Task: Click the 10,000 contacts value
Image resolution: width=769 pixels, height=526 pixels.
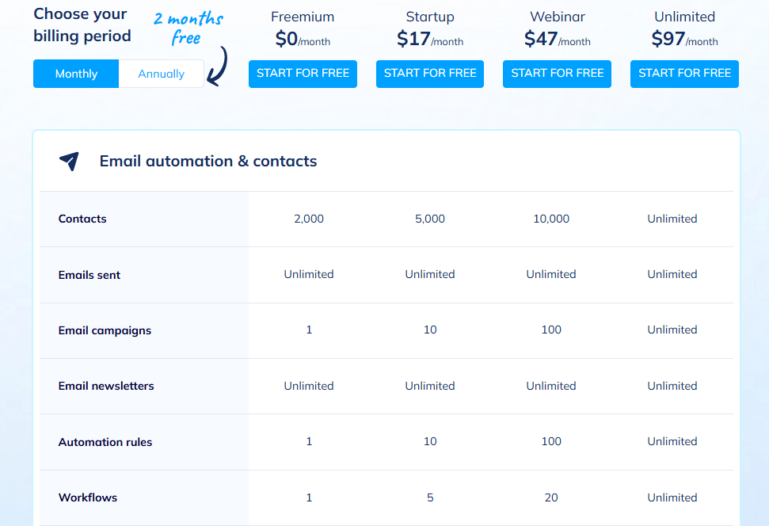Action: tap(551, 219)
